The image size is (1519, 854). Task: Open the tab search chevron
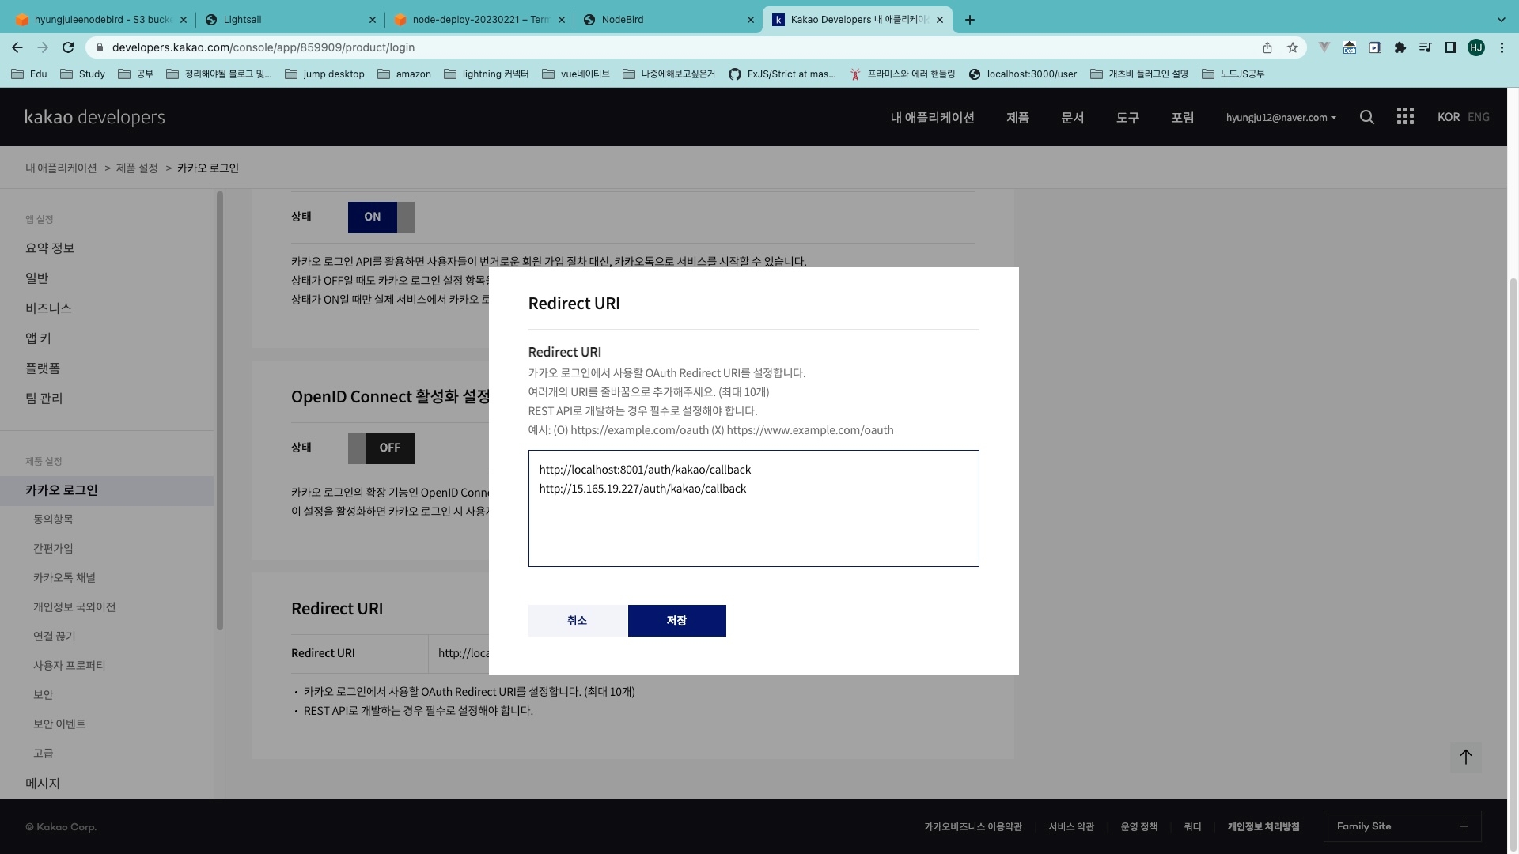[1501, 20]
